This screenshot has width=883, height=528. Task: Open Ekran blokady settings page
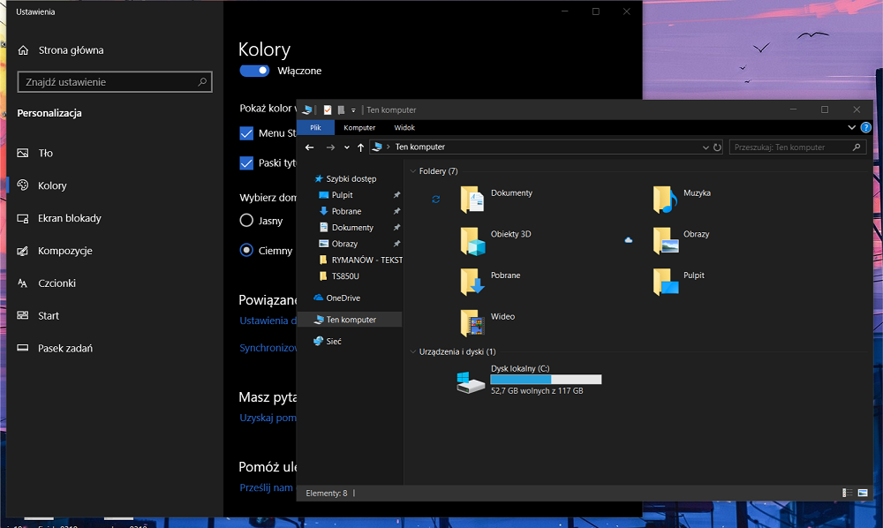click(x=69, y=218)
